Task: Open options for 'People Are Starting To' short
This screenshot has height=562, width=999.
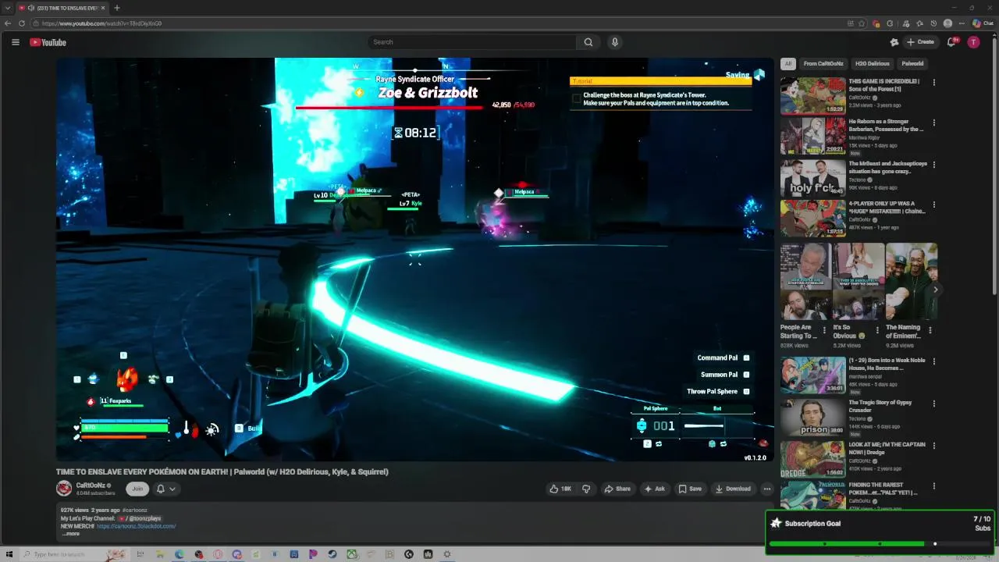Action: (x=824, y=330)
